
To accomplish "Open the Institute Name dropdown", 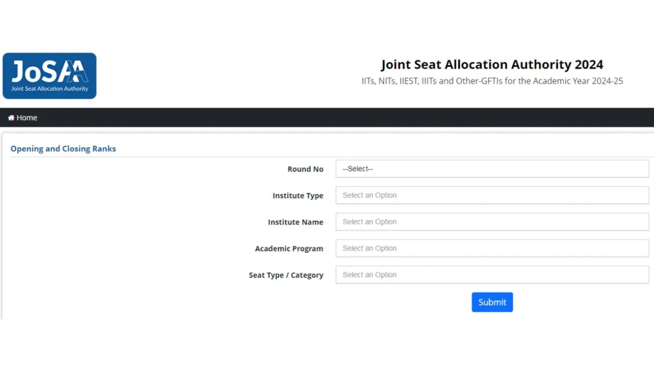I will pos(492,222).
